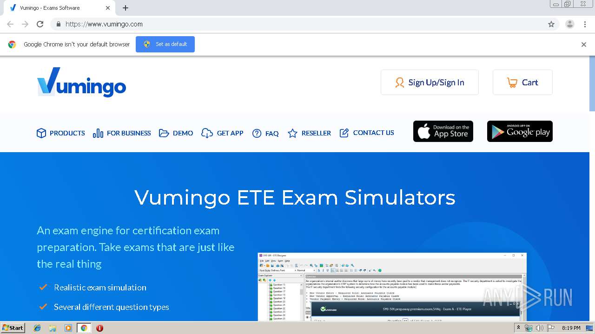Click the CONTACT US edit icon

point(344,133)
